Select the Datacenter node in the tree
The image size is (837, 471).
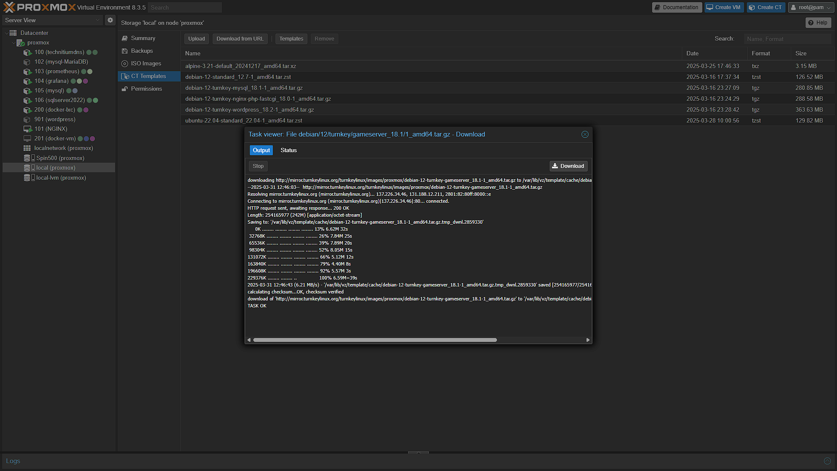[34, 33]
